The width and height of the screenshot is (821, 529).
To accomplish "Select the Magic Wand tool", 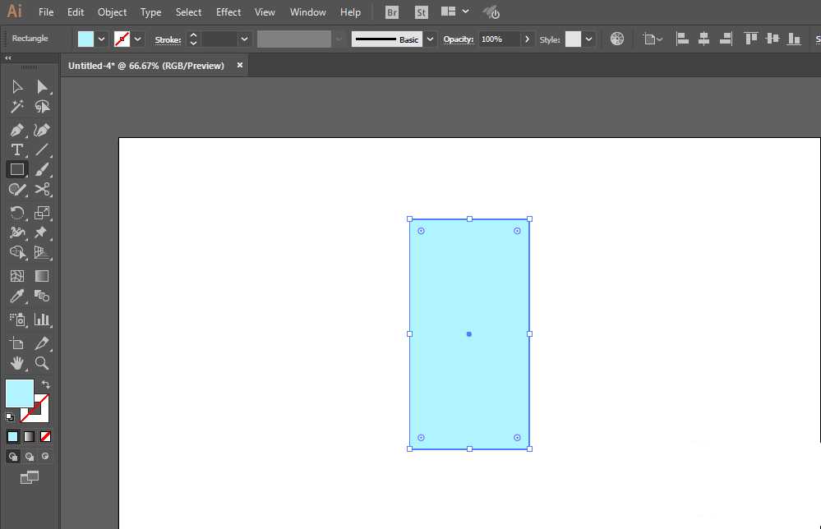I will [16, 107].
